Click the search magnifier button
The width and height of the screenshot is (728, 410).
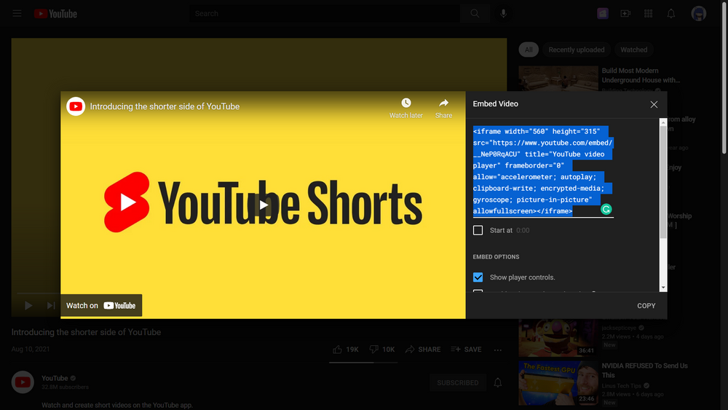475,13
